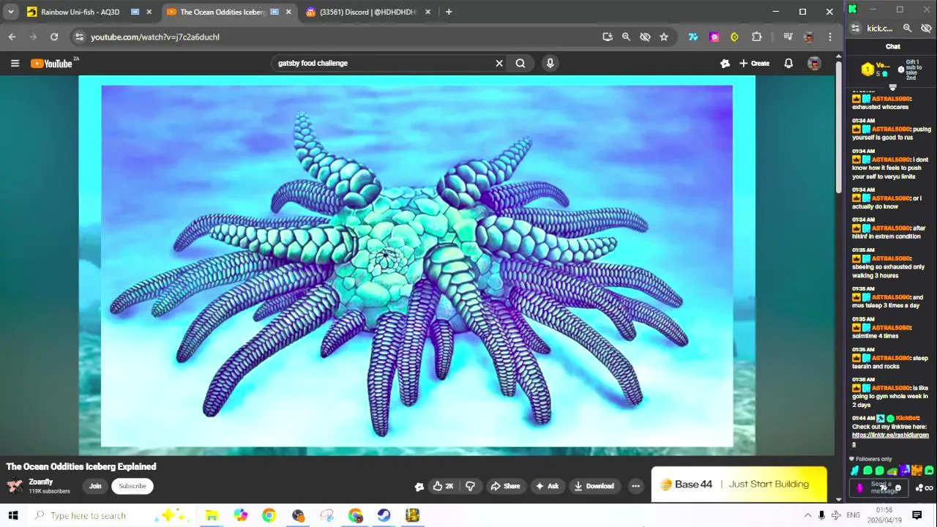This screenshot has width=937, height=527.
Task: Show hidden system tray icons
Action: 808,515
